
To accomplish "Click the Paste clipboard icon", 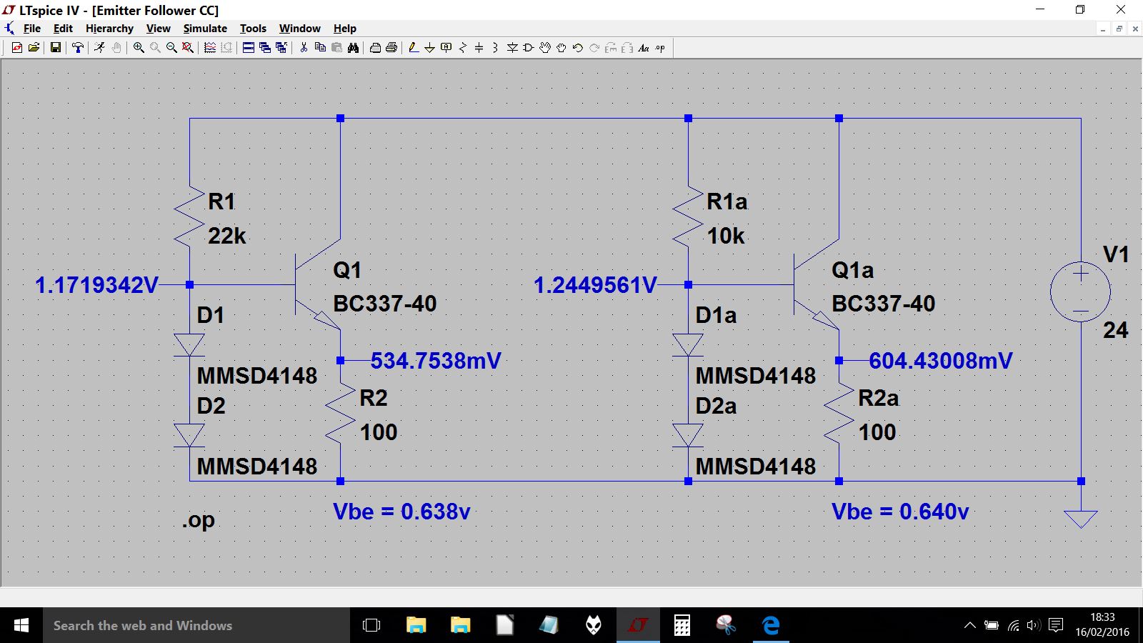I will point(336,48).
